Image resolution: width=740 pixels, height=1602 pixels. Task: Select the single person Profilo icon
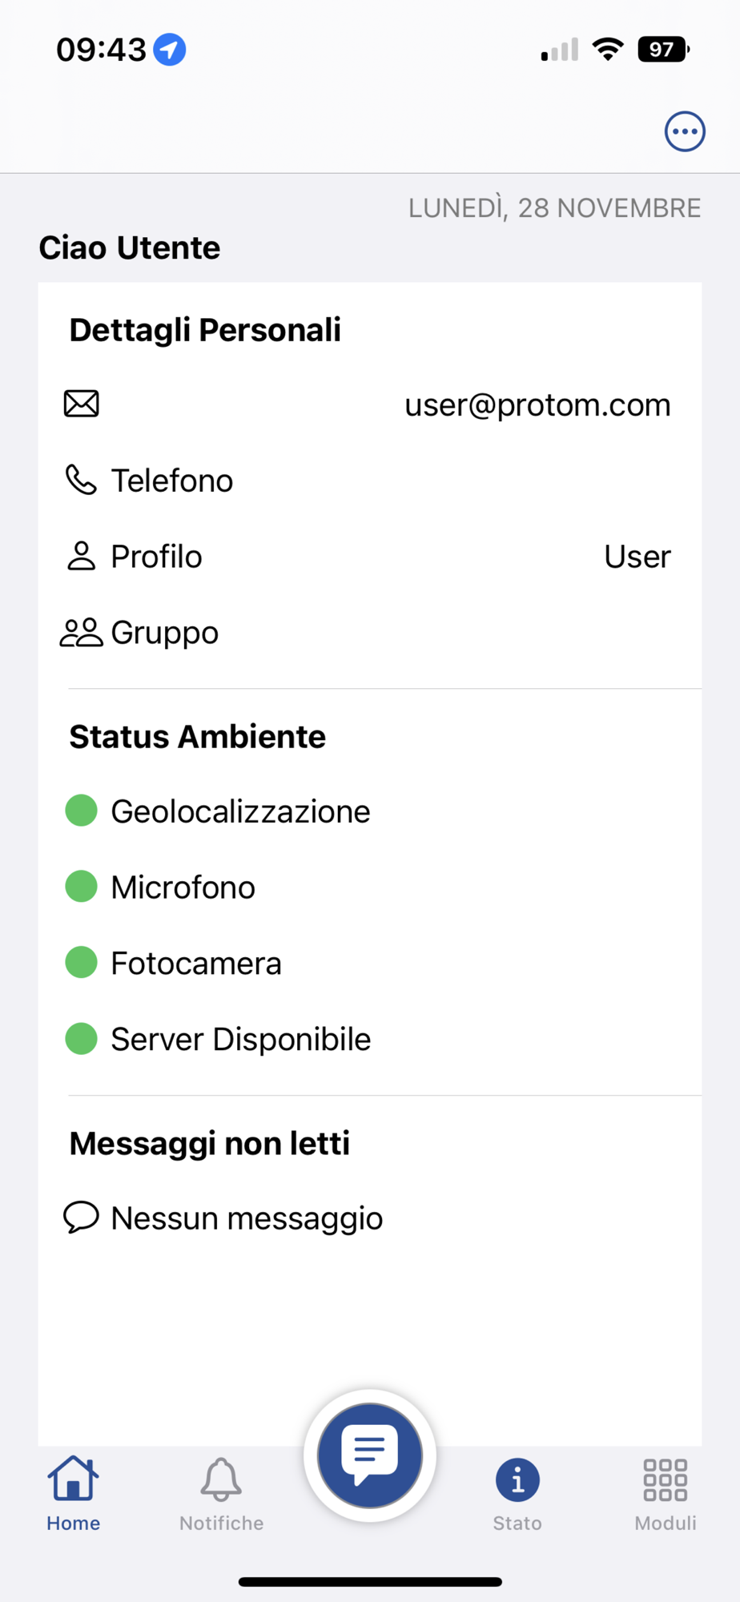(81, 556)
